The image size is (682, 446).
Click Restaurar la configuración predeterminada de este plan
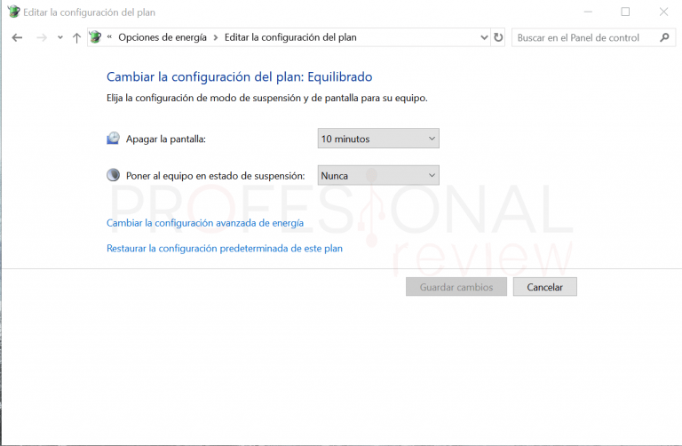coord(225,249)
